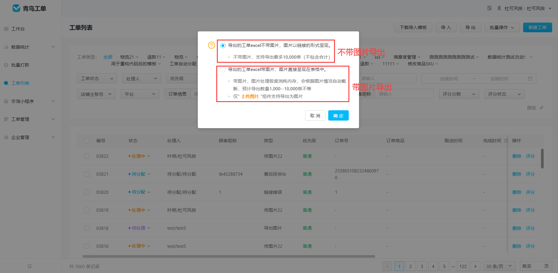This screenshot has width=558, height=273.
Task: Expand the 数据统计 sidebar menu
Action: click(x=53, y=47)
